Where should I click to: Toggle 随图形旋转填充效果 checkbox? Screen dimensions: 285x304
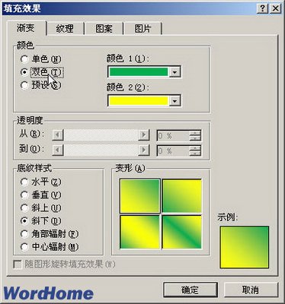point(18,264)
